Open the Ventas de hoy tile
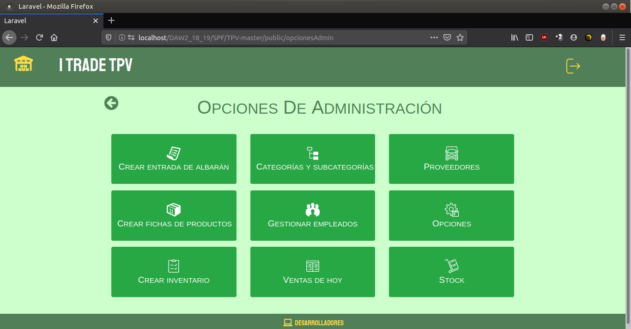This screenshot has height=329, width=631. coord(313,272)
